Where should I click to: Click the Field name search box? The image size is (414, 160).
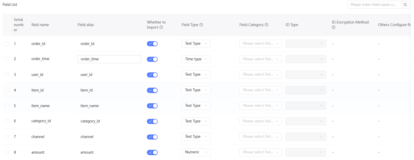[374, 5]
